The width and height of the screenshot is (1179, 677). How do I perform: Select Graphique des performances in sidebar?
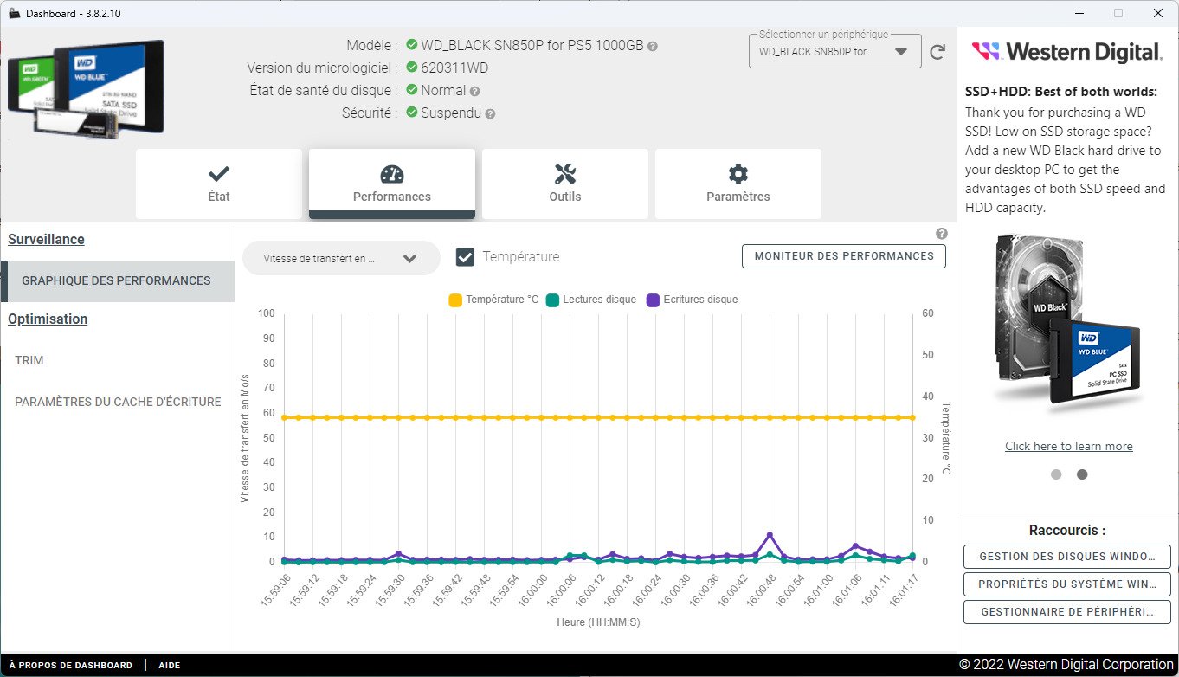coord(117,281)
